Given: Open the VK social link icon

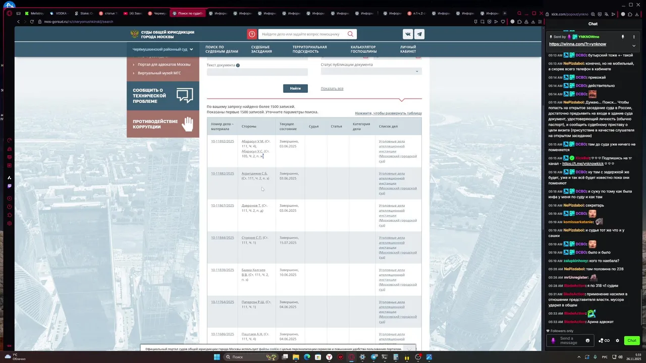Looking at the screenshot, I should coord(408,34).
